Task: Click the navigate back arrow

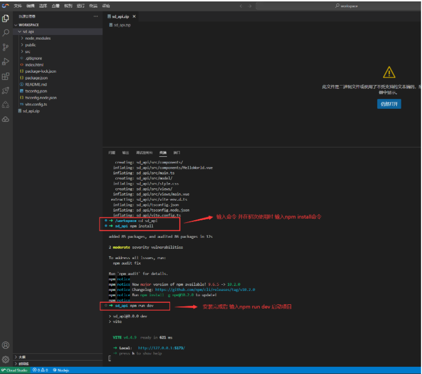Action: [x=241, y=6]
